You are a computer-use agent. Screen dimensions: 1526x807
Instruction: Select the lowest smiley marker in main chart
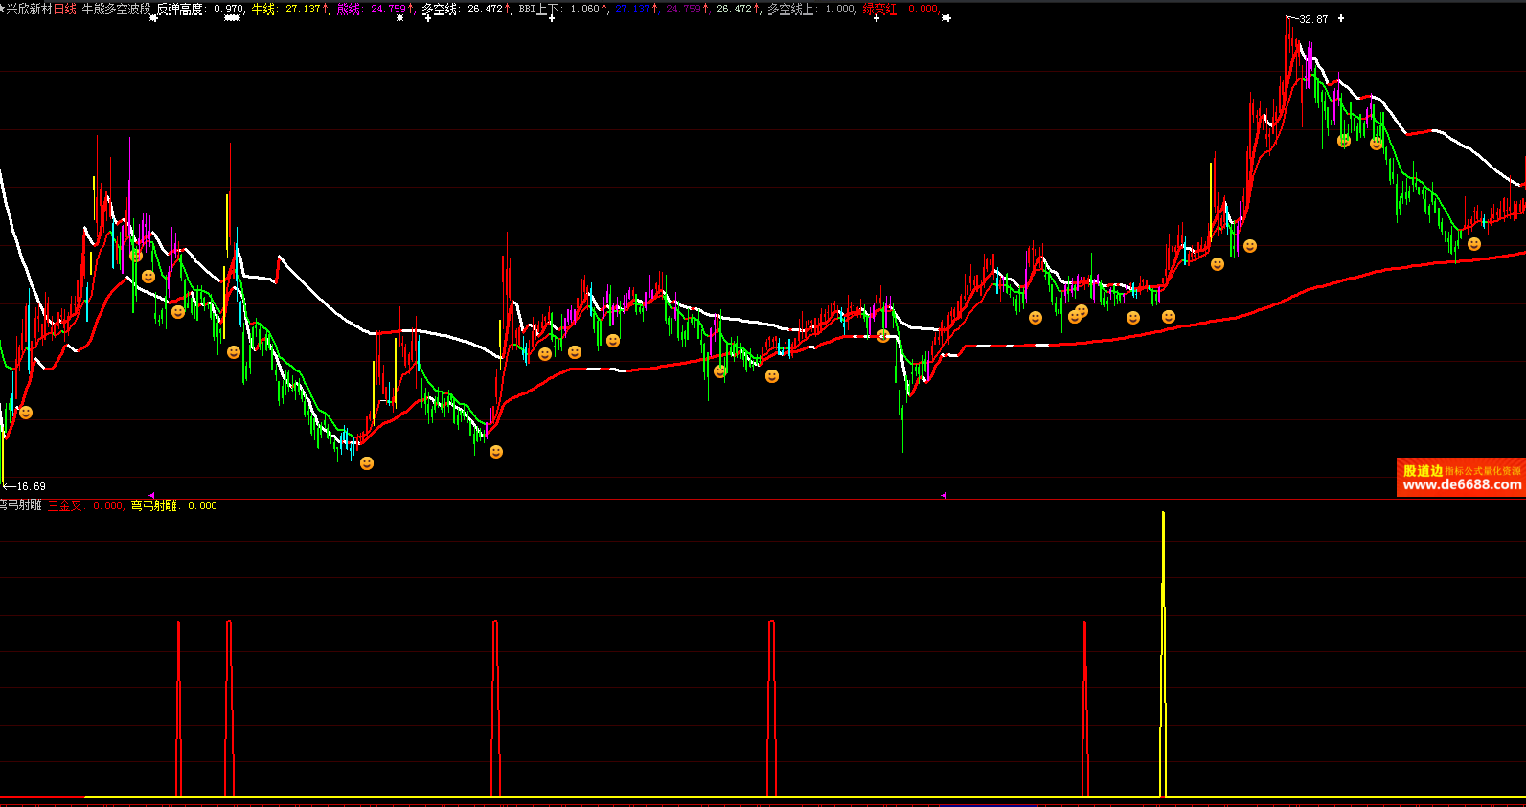367,463
